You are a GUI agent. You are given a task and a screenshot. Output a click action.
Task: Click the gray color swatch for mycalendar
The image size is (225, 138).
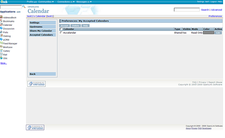208,33
